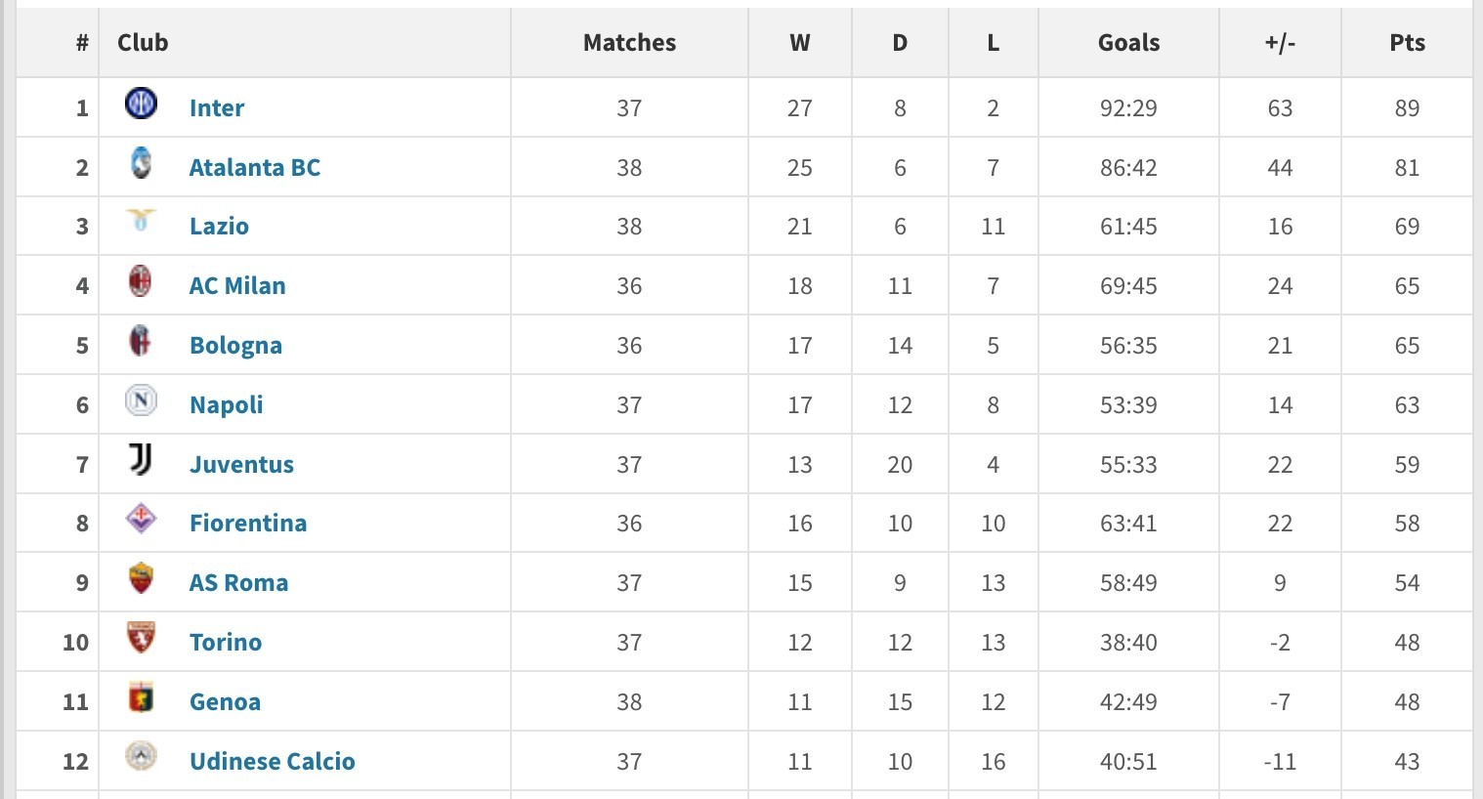
Task: Click the Pts column header
Action: tap(1407, 43)
